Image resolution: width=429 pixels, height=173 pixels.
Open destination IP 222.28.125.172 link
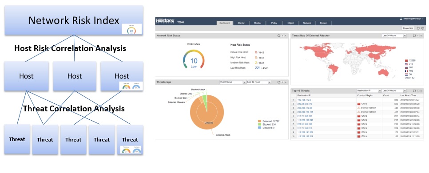click(x=305, y=104)
